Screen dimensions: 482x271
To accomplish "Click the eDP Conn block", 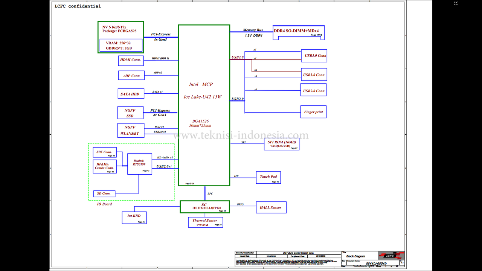I will tap(131, 76).
